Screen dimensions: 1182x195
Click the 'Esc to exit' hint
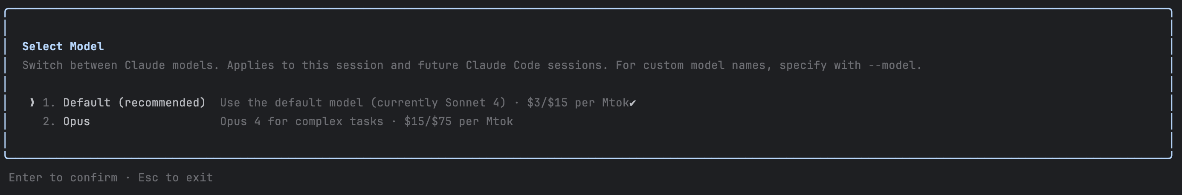click(x=175, y=178)
